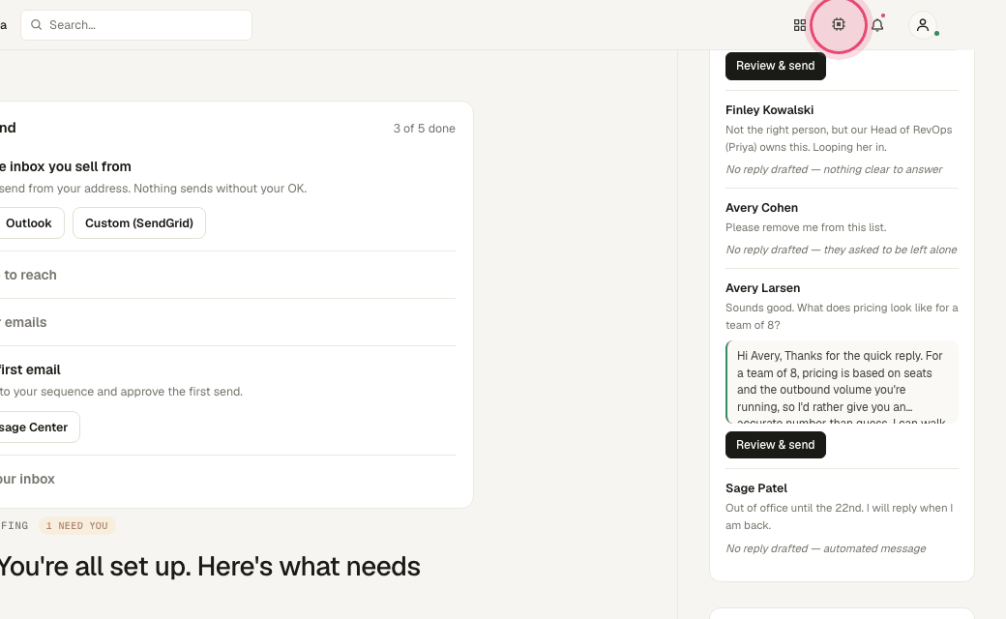Click '3 of 5 done' progress text
The height and width of the screenshot is (619, 1006).
point(424,129)
